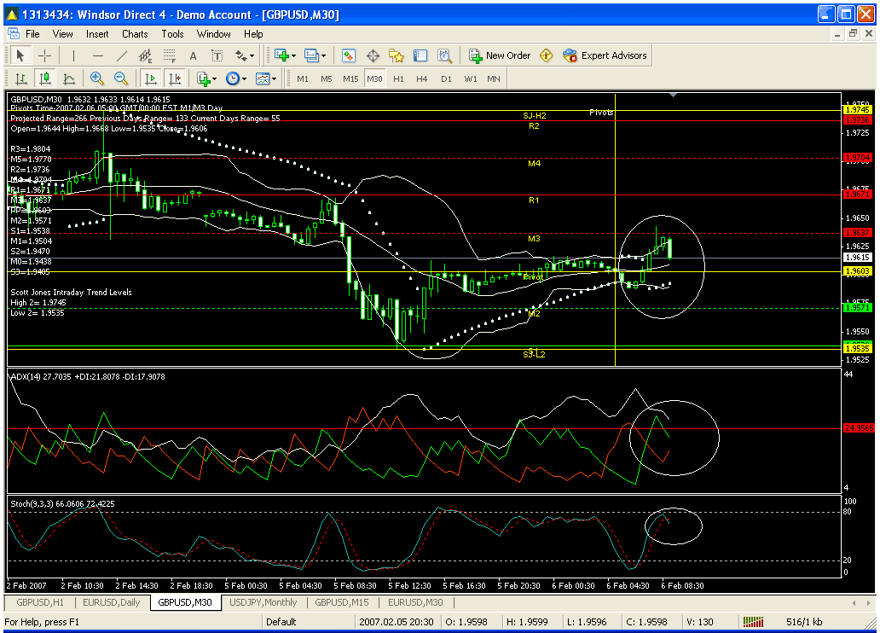This screenshot has height=633, width=880.
Task: Select the Crosshair tool
Action: point(45,55)
